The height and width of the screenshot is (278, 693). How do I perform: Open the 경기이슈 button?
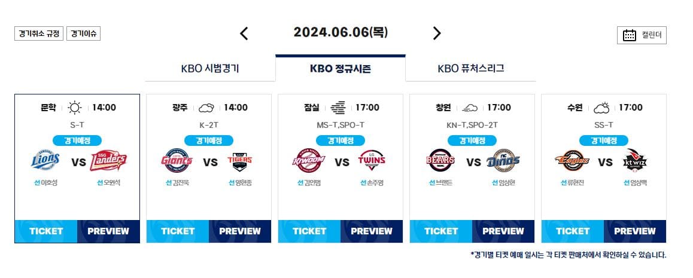84,33
